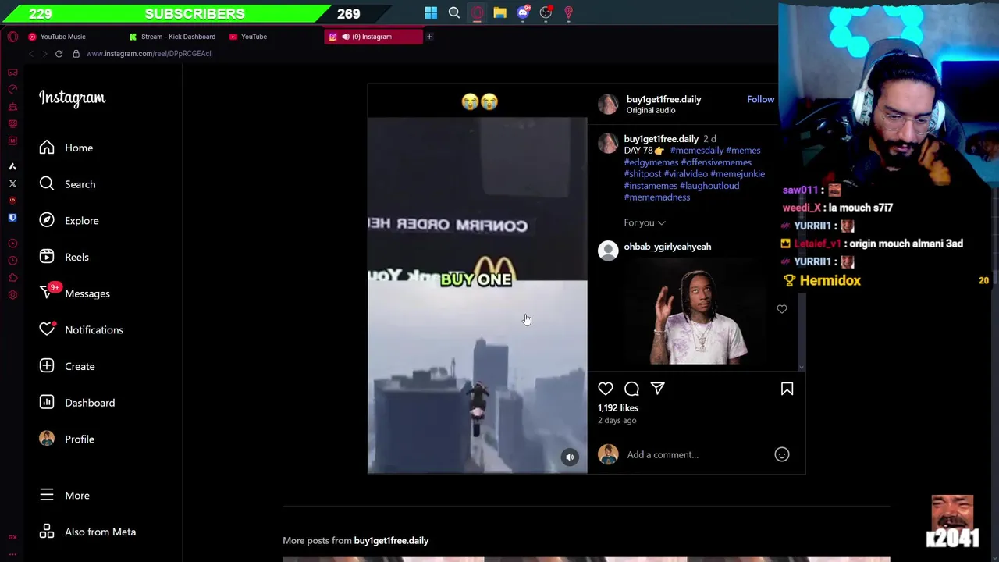Open the Player icon in browser sidebar
Viewport: 999px width, 562px height.
pos(12,244)
